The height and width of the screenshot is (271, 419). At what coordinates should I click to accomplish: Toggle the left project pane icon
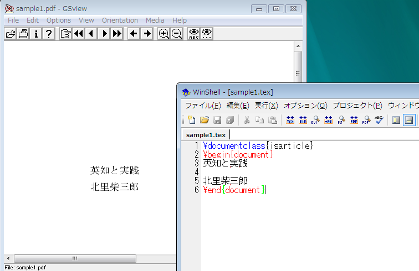pos(396,120)
